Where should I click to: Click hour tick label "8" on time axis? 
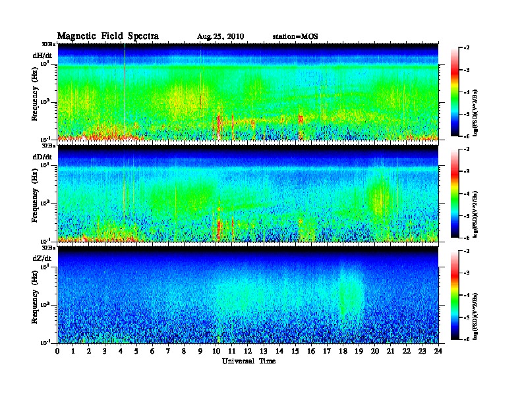pyautogui.click(x=184, y=351)
